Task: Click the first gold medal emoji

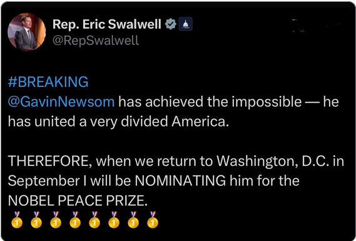Action: pos(17,220)
